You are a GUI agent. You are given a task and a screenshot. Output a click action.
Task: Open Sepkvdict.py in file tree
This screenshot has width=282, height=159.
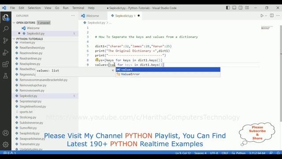click(45, 96)
